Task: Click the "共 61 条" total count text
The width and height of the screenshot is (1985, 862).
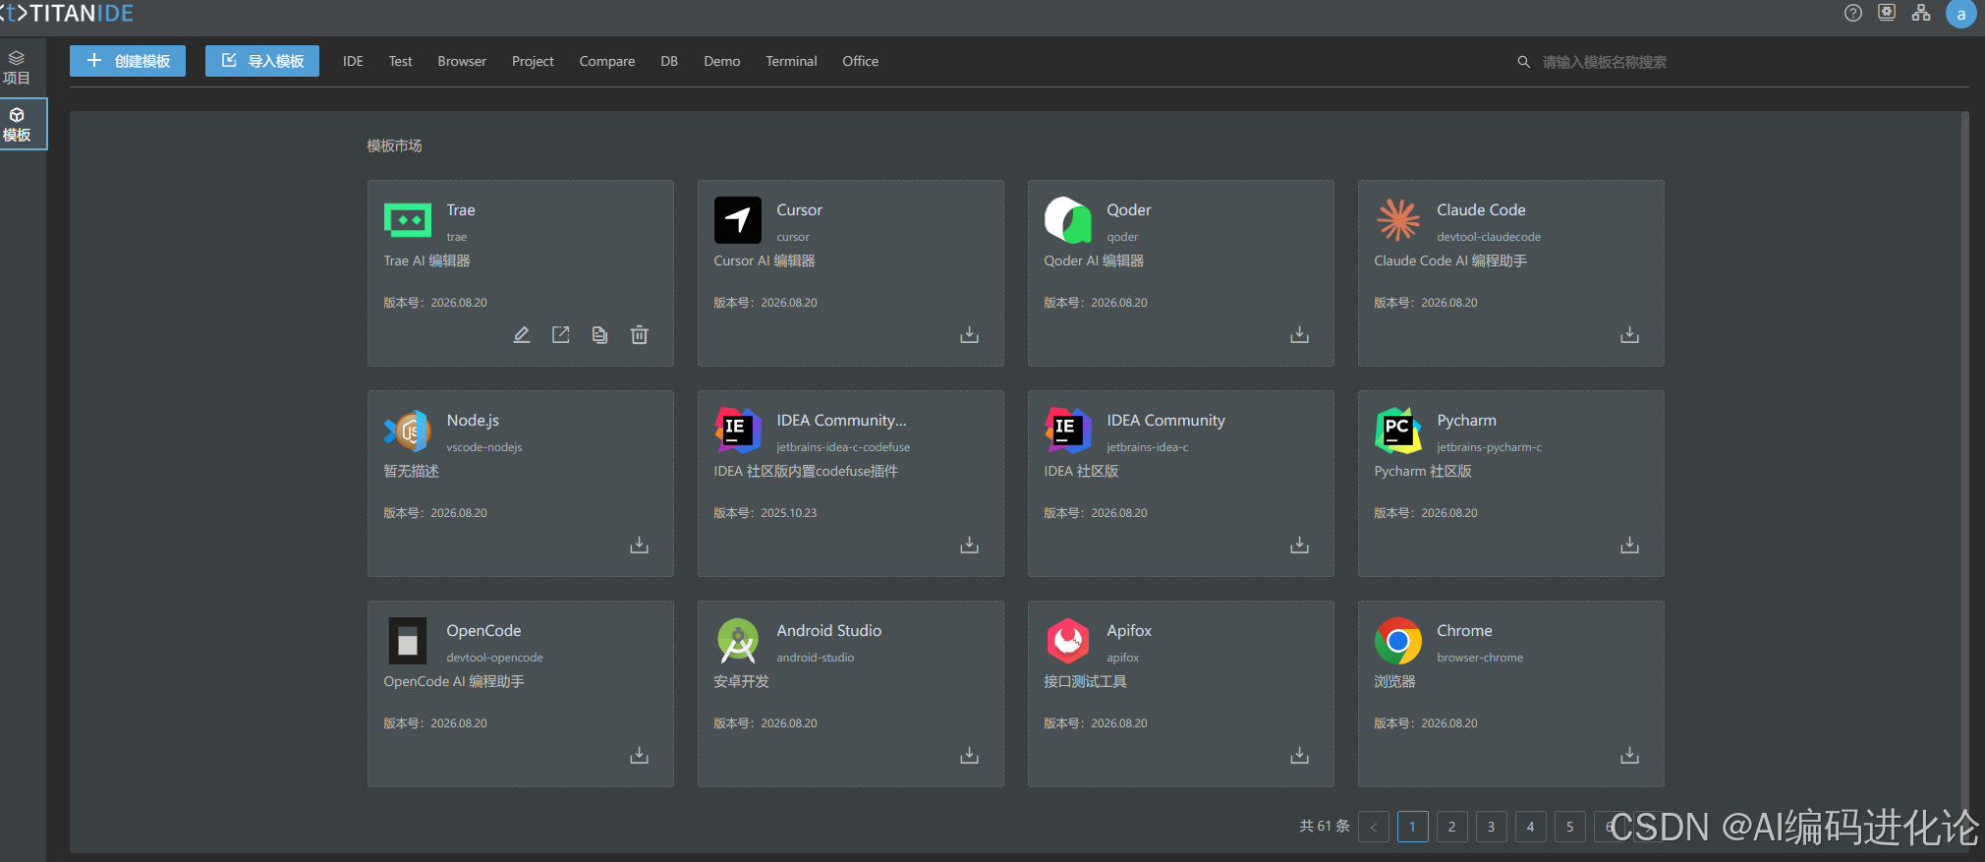Action: [1325, 827]
